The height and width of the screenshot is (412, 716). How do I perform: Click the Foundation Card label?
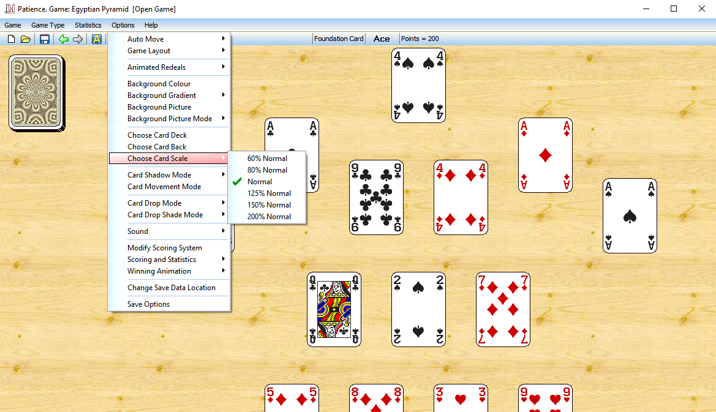tap(339, 39)
